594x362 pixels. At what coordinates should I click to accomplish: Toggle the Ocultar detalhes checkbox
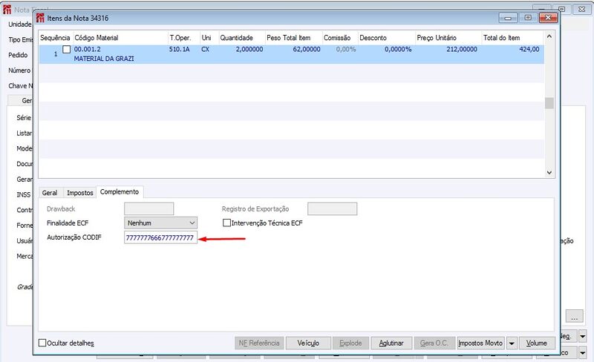click(x=42, y=343)
